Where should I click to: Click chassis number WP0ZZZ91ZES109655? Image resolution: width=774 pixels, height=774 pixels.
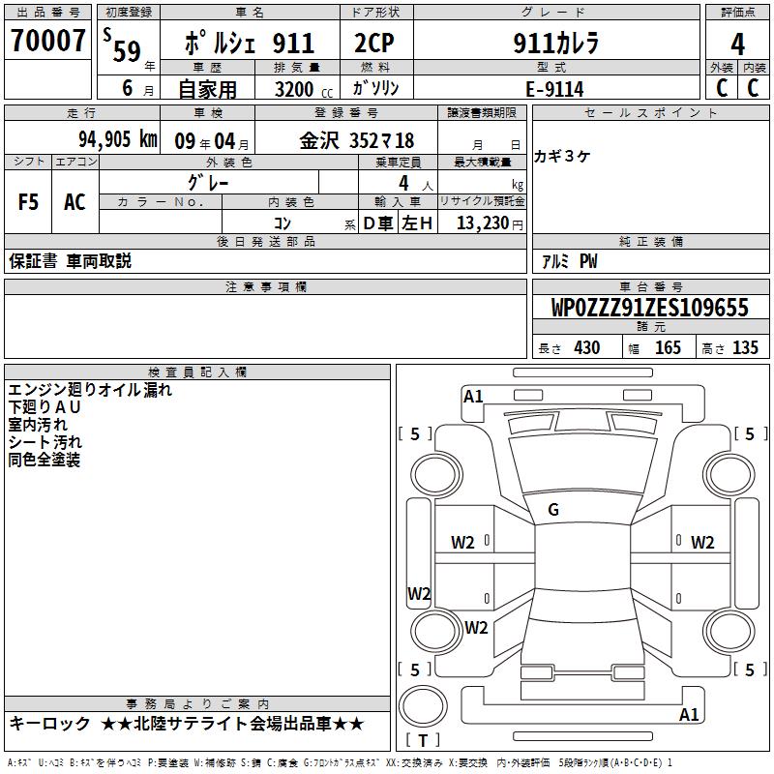pos(649,308)
